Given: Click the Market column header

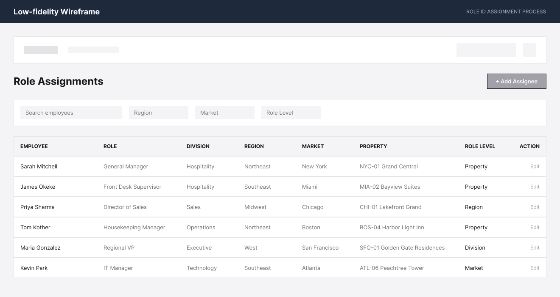Looking at the screenshot, I should [313, 146].
